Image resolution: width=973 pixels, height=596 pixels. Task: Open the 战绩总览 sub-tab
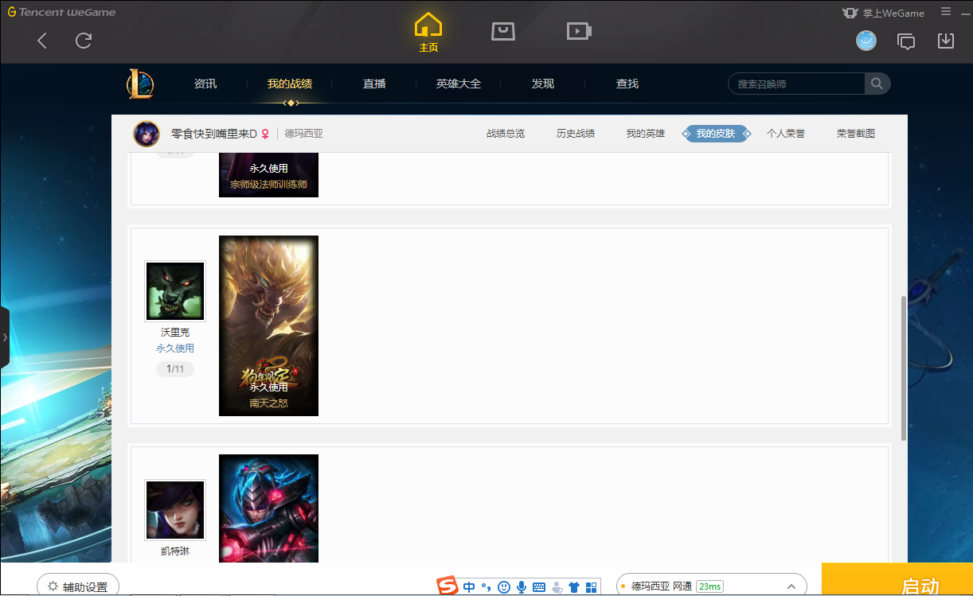[x=506, y=134]
